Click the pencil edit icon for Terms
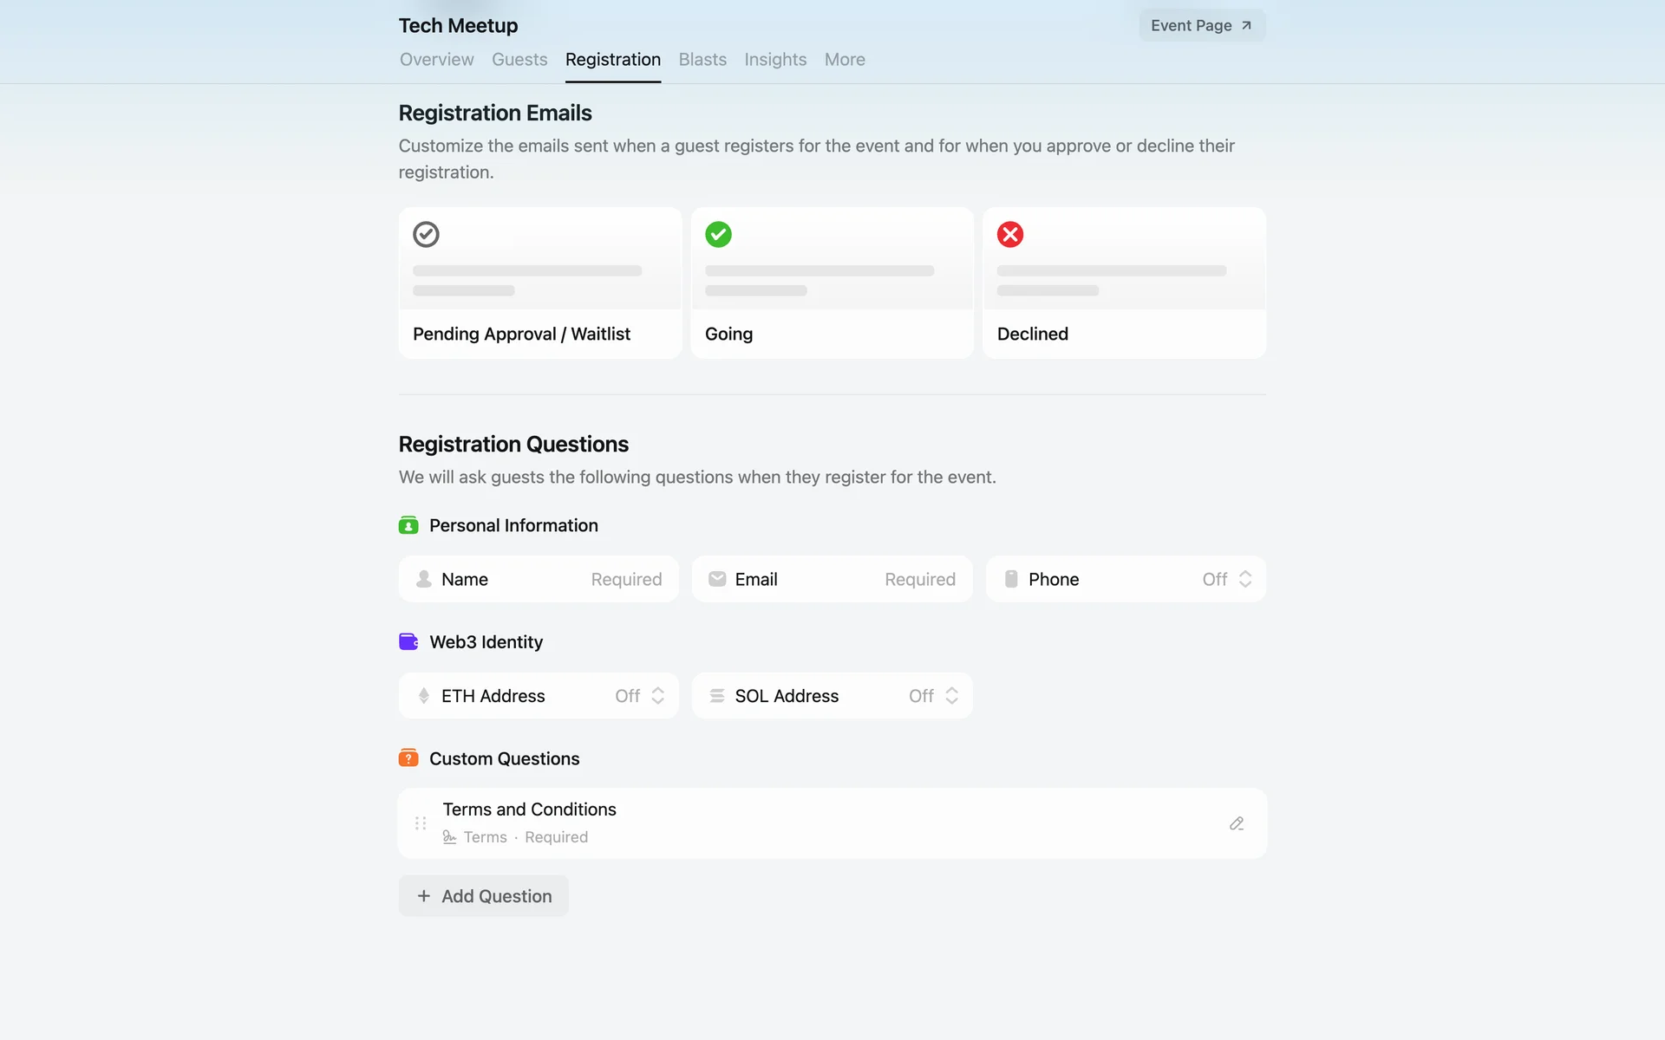This screenshot has width=1665, height=1040. 1237,823
